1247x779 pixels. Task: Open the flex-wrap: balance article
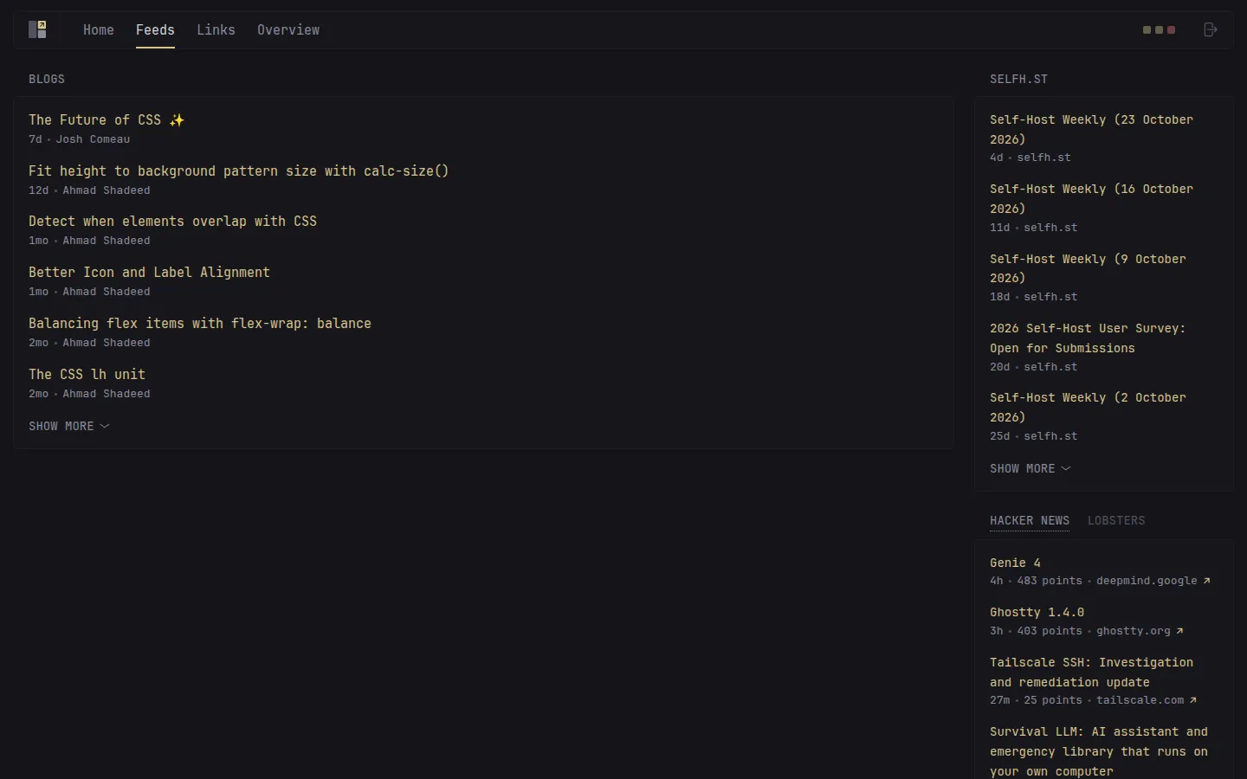click(200, 324)
